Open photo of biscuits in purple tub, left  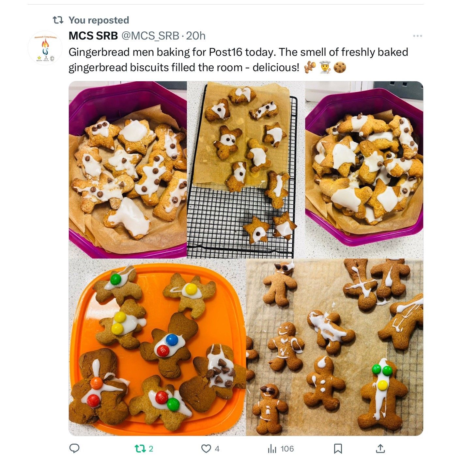128,170
